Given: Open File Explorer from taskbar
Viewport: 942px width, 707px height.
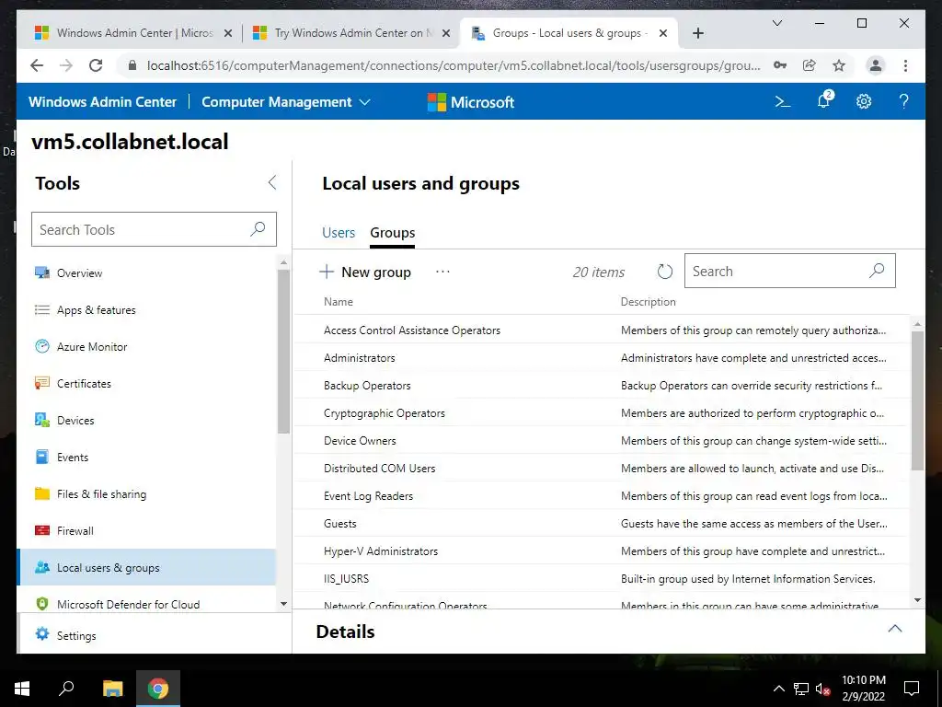Looking at the screenshot, I should [x=112, y=689].
